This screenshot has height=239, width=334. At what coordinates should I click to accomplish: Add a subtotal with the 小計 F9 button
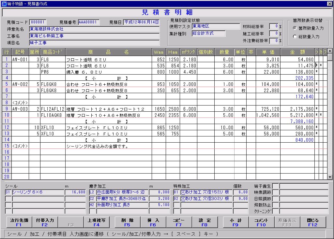[x=235, y=222]
